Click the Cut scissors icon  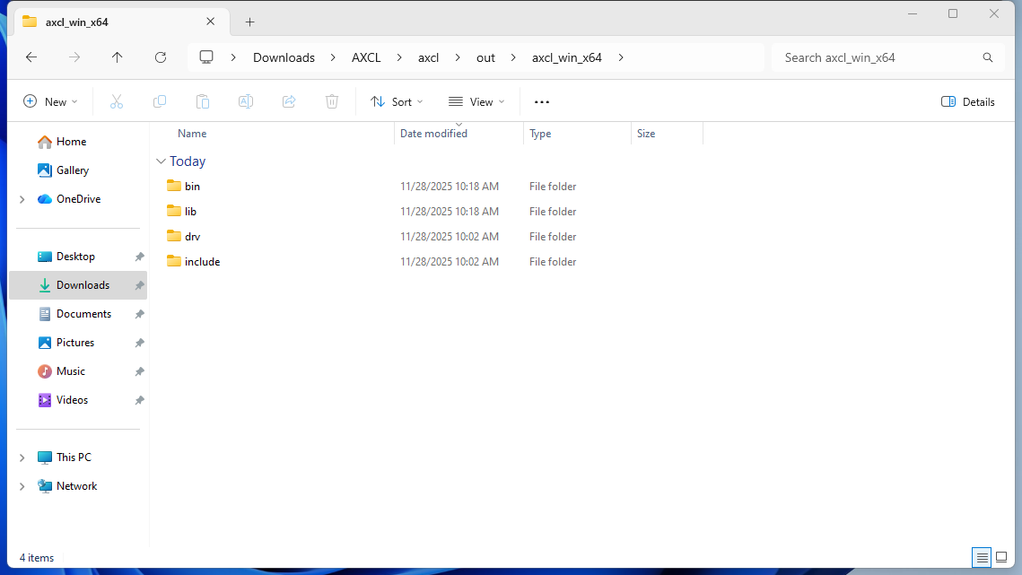117,101
